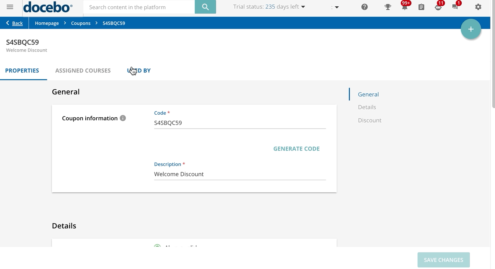Image resolution: width=495 pixels, height=269 pixels.
Task: Open the gamification trophy icon
Action: point(388,7)
